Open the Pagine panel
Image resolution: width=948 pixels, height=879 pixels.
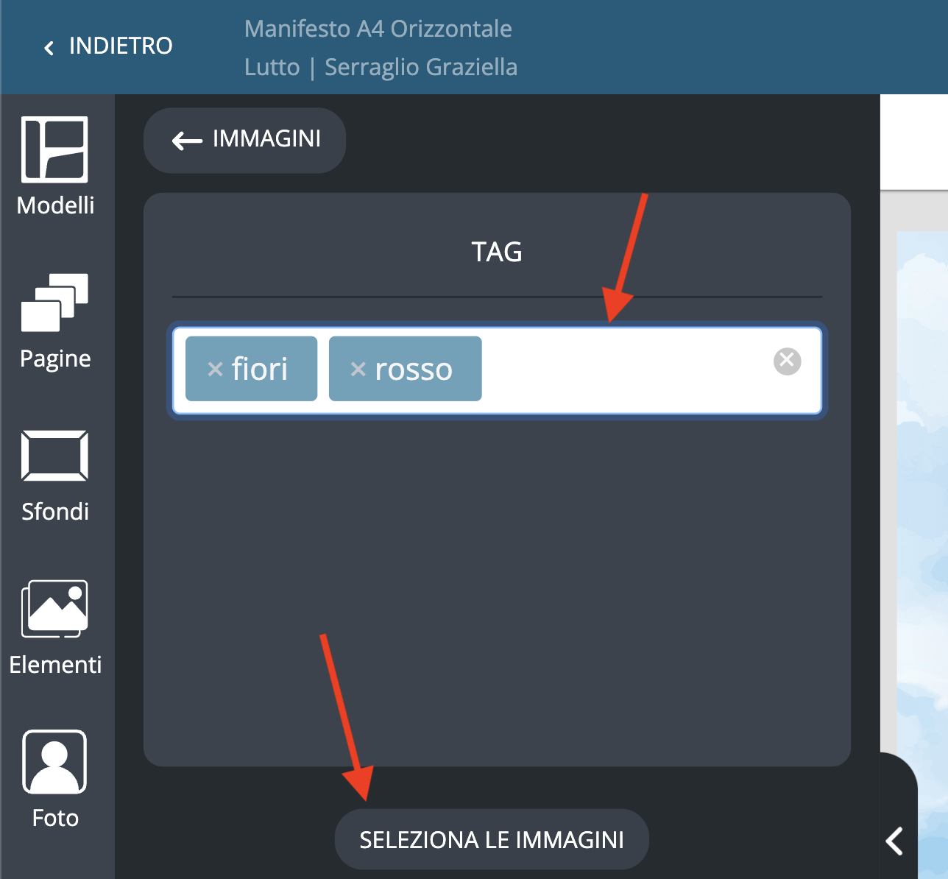click(x=55, y=321)
